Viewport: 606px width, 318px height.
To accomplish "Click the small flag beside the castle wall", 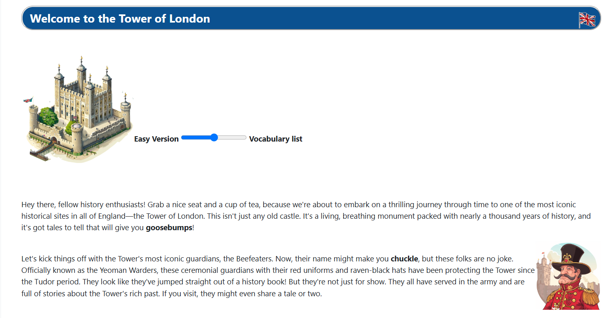I will (28, 100).
